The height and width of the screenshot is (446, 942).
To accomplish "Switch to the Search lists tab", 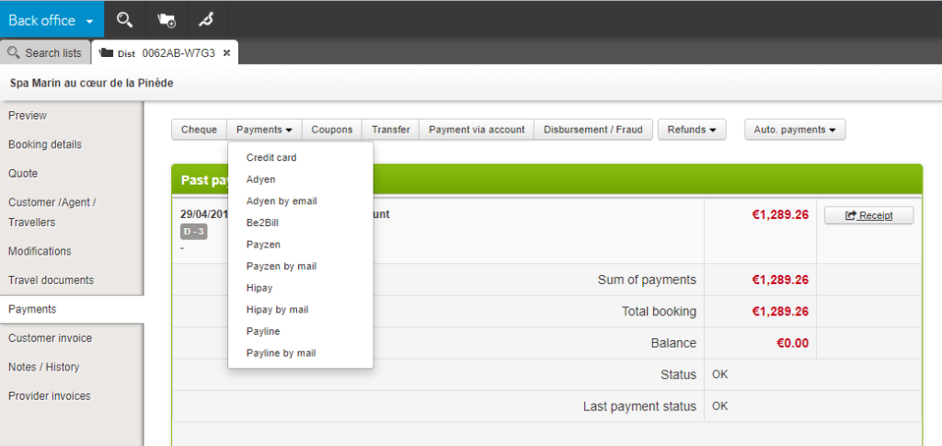I will click(x=45, y=53).
